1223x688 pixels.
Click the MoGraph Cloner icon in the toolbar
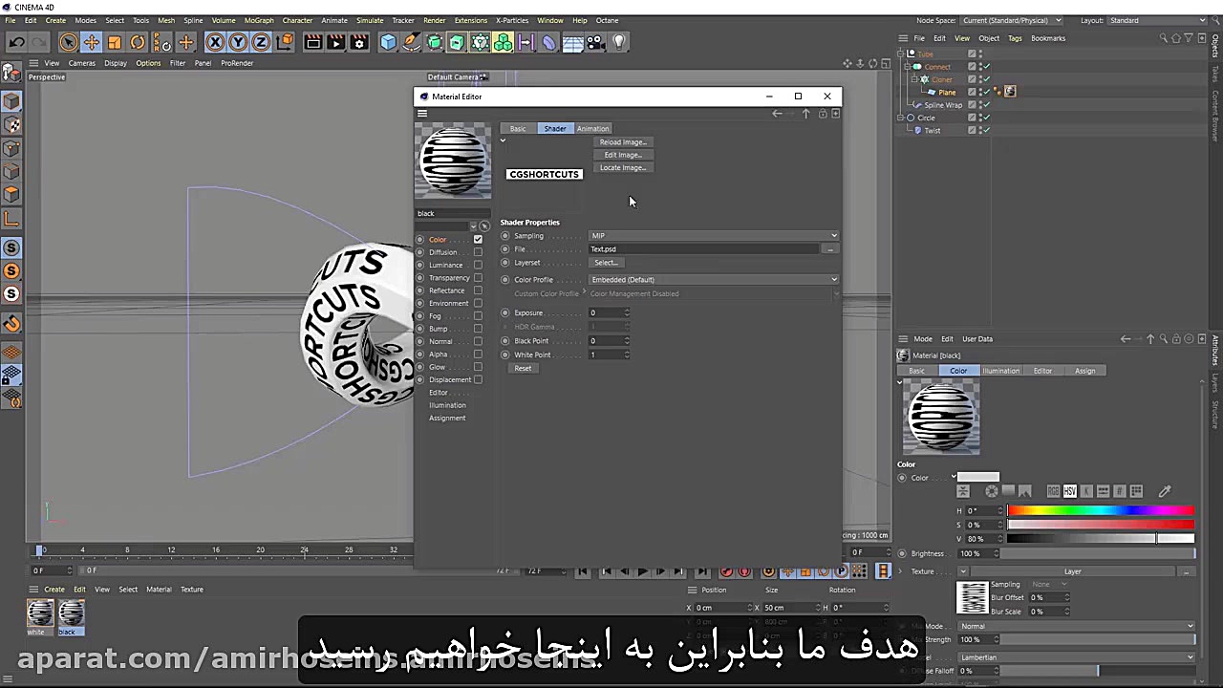[x=501, y=41]
